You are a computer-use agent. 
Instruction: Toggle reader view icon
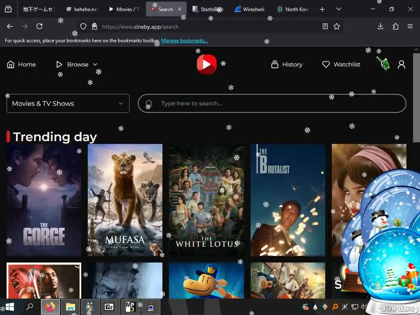pos(325,26)
